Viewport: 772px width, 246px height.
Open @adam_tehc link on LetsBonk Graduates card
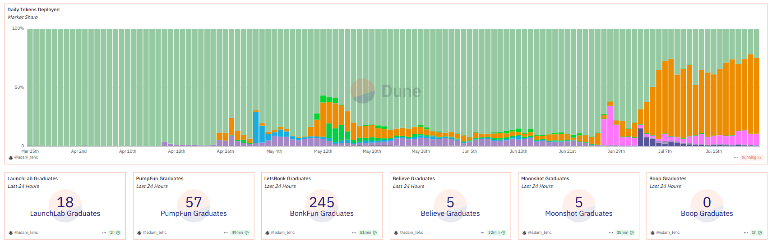283,233
